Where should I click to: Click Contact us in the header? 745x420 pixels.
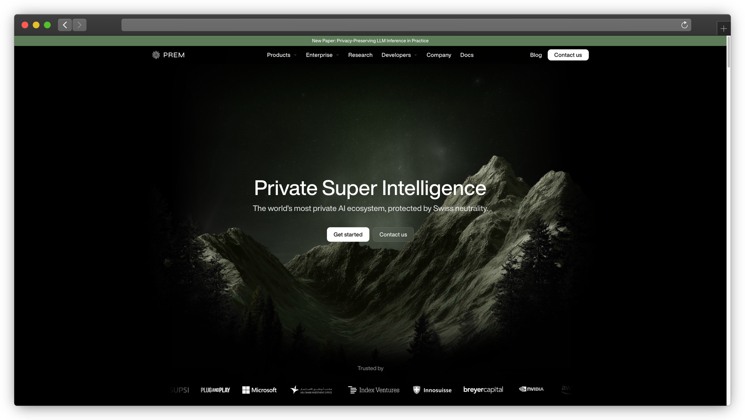[568, 55]
